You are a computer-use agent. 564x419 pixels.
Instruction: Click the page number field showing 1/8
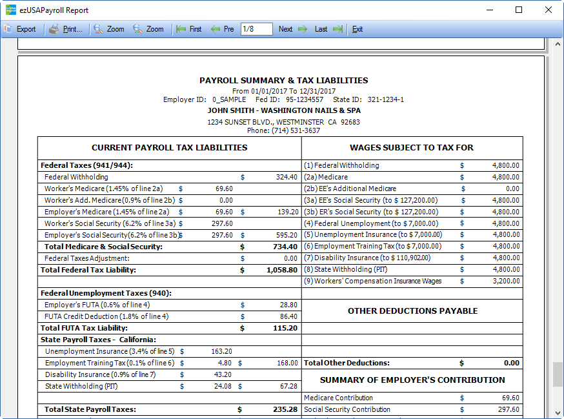[x=256, y=29]
